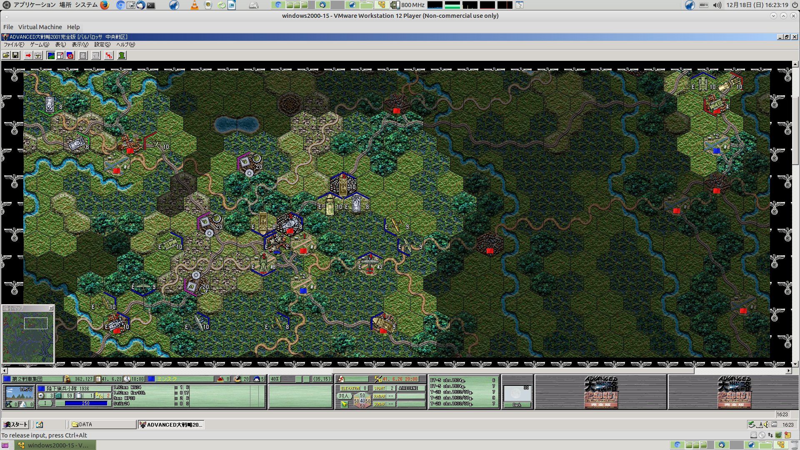Click the ADVANCED大戦略 taskbar button

(x=171, y=425)
